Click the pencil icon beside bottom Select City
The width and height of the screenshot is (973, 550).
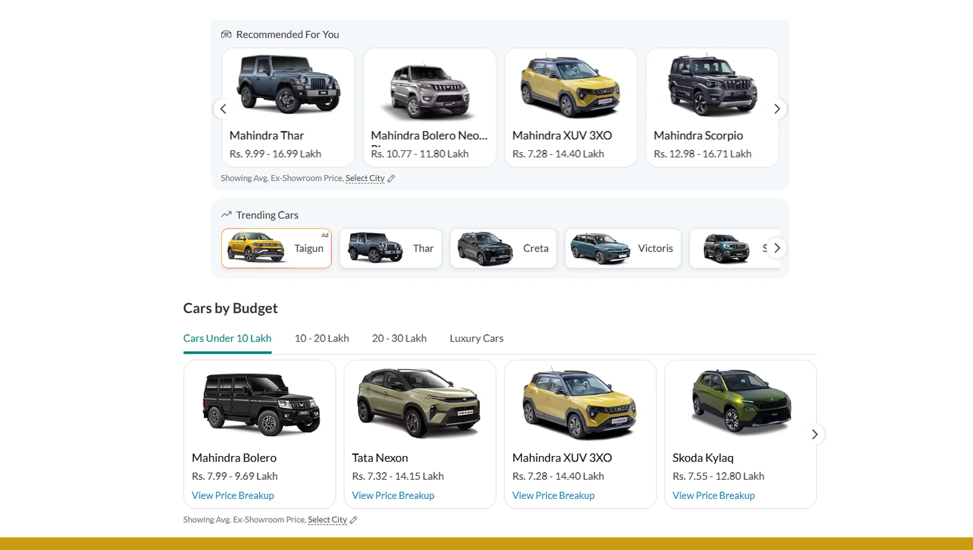coord(354,519)
